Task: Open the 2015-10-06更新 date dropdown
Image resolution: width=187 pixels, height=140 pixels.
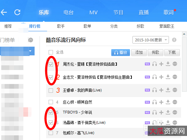Action: (x=151, y=40)
